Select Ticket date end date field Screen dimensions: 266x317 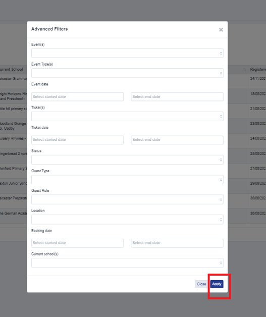pos(177,140)
